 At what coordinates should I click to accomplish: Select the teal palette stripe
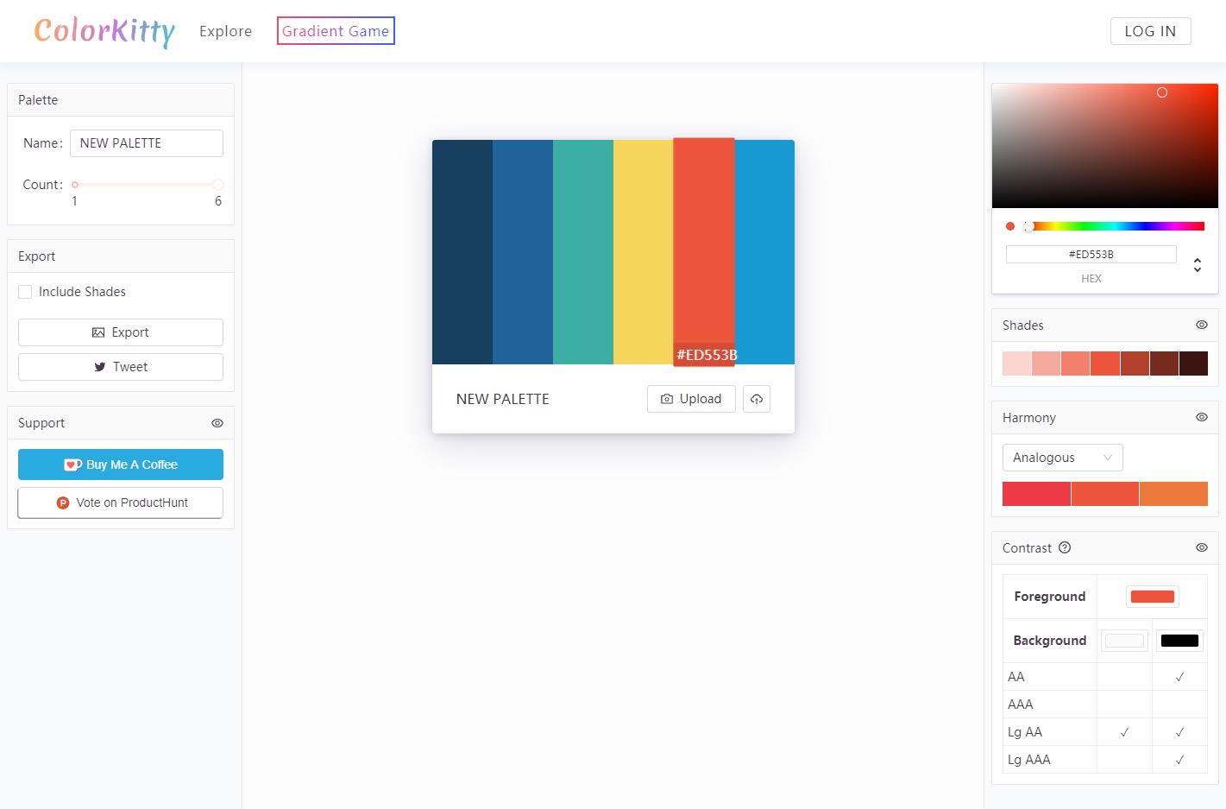[x=583, y=252]
